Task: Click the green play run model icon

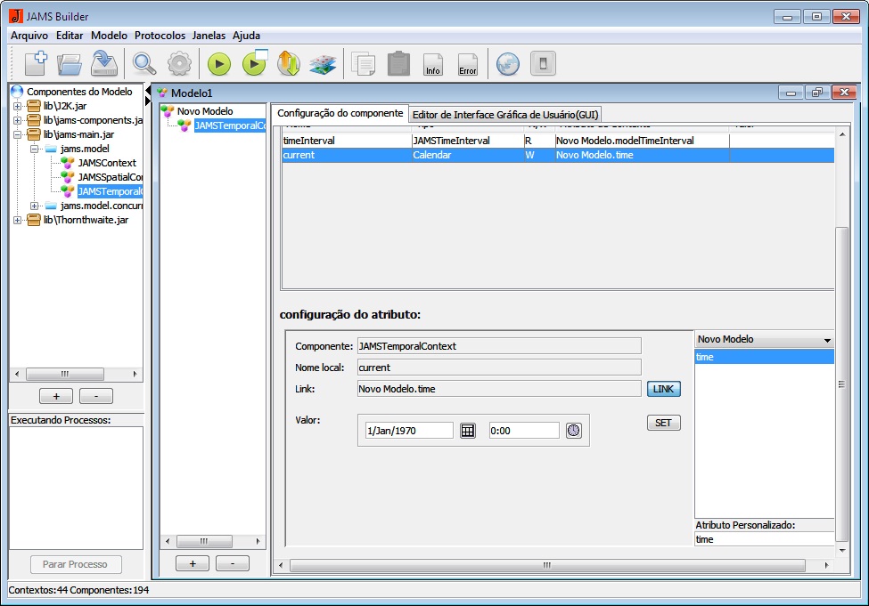Action: (219, 64)
